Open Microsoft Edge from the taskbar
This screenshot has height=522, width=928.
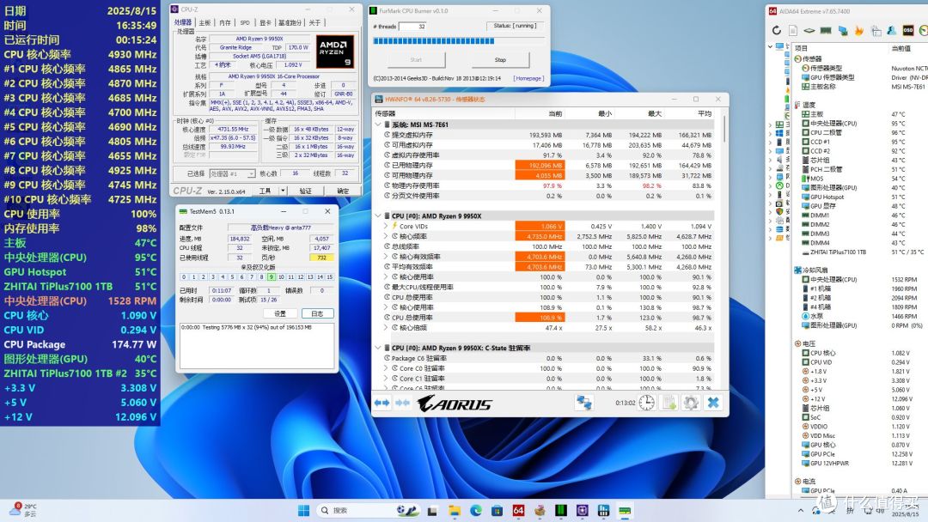pos(476,510)
